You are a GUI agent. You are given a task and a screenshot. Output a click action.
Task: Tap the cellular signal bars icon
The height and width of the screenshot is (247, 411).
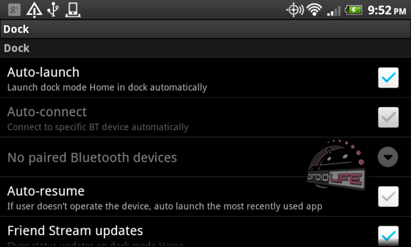334,11
